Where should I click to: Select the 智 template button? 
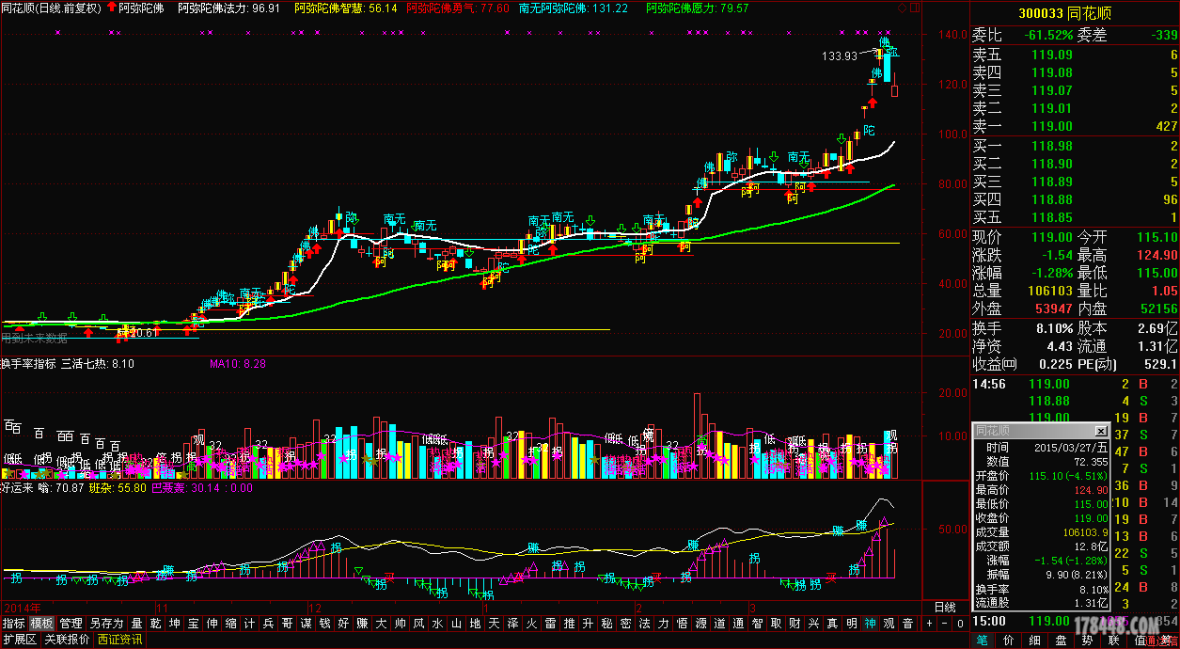pos(757,623)
